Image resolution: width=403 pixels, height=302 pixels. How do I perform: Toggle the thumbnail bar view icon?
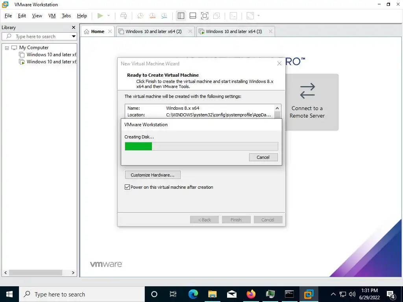point(193,16)
